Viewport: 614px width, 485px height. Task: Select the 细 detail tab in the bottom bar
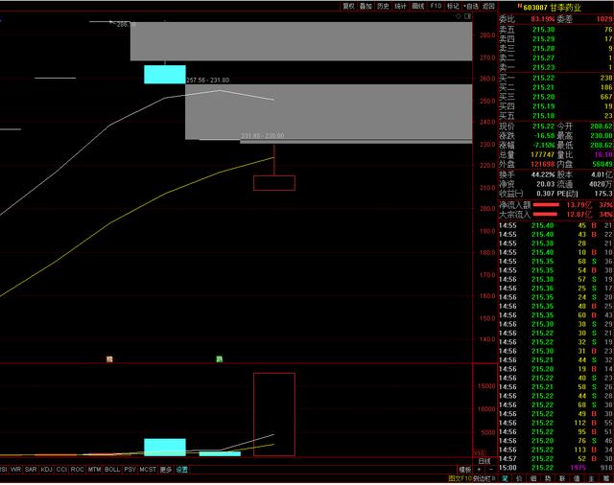pos(533,478)
